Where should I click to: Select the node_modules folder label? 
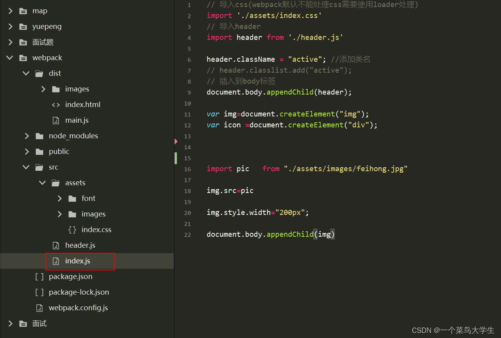pos(73,136)
